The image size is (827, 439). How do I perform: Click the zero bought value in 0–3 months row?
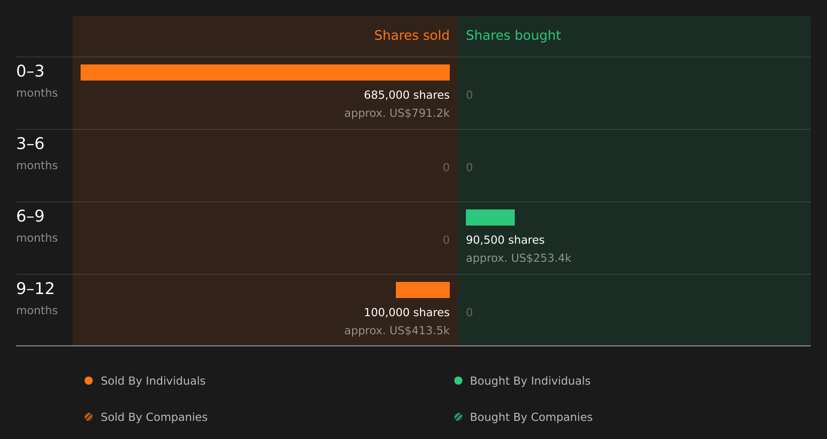tap(469, 95)
